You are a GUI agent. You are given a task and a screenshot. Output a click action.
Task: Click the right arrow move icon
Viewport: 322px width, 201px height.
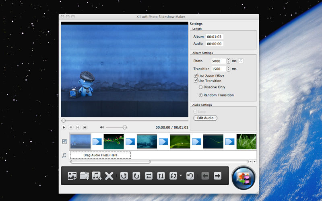click(217, 176)
